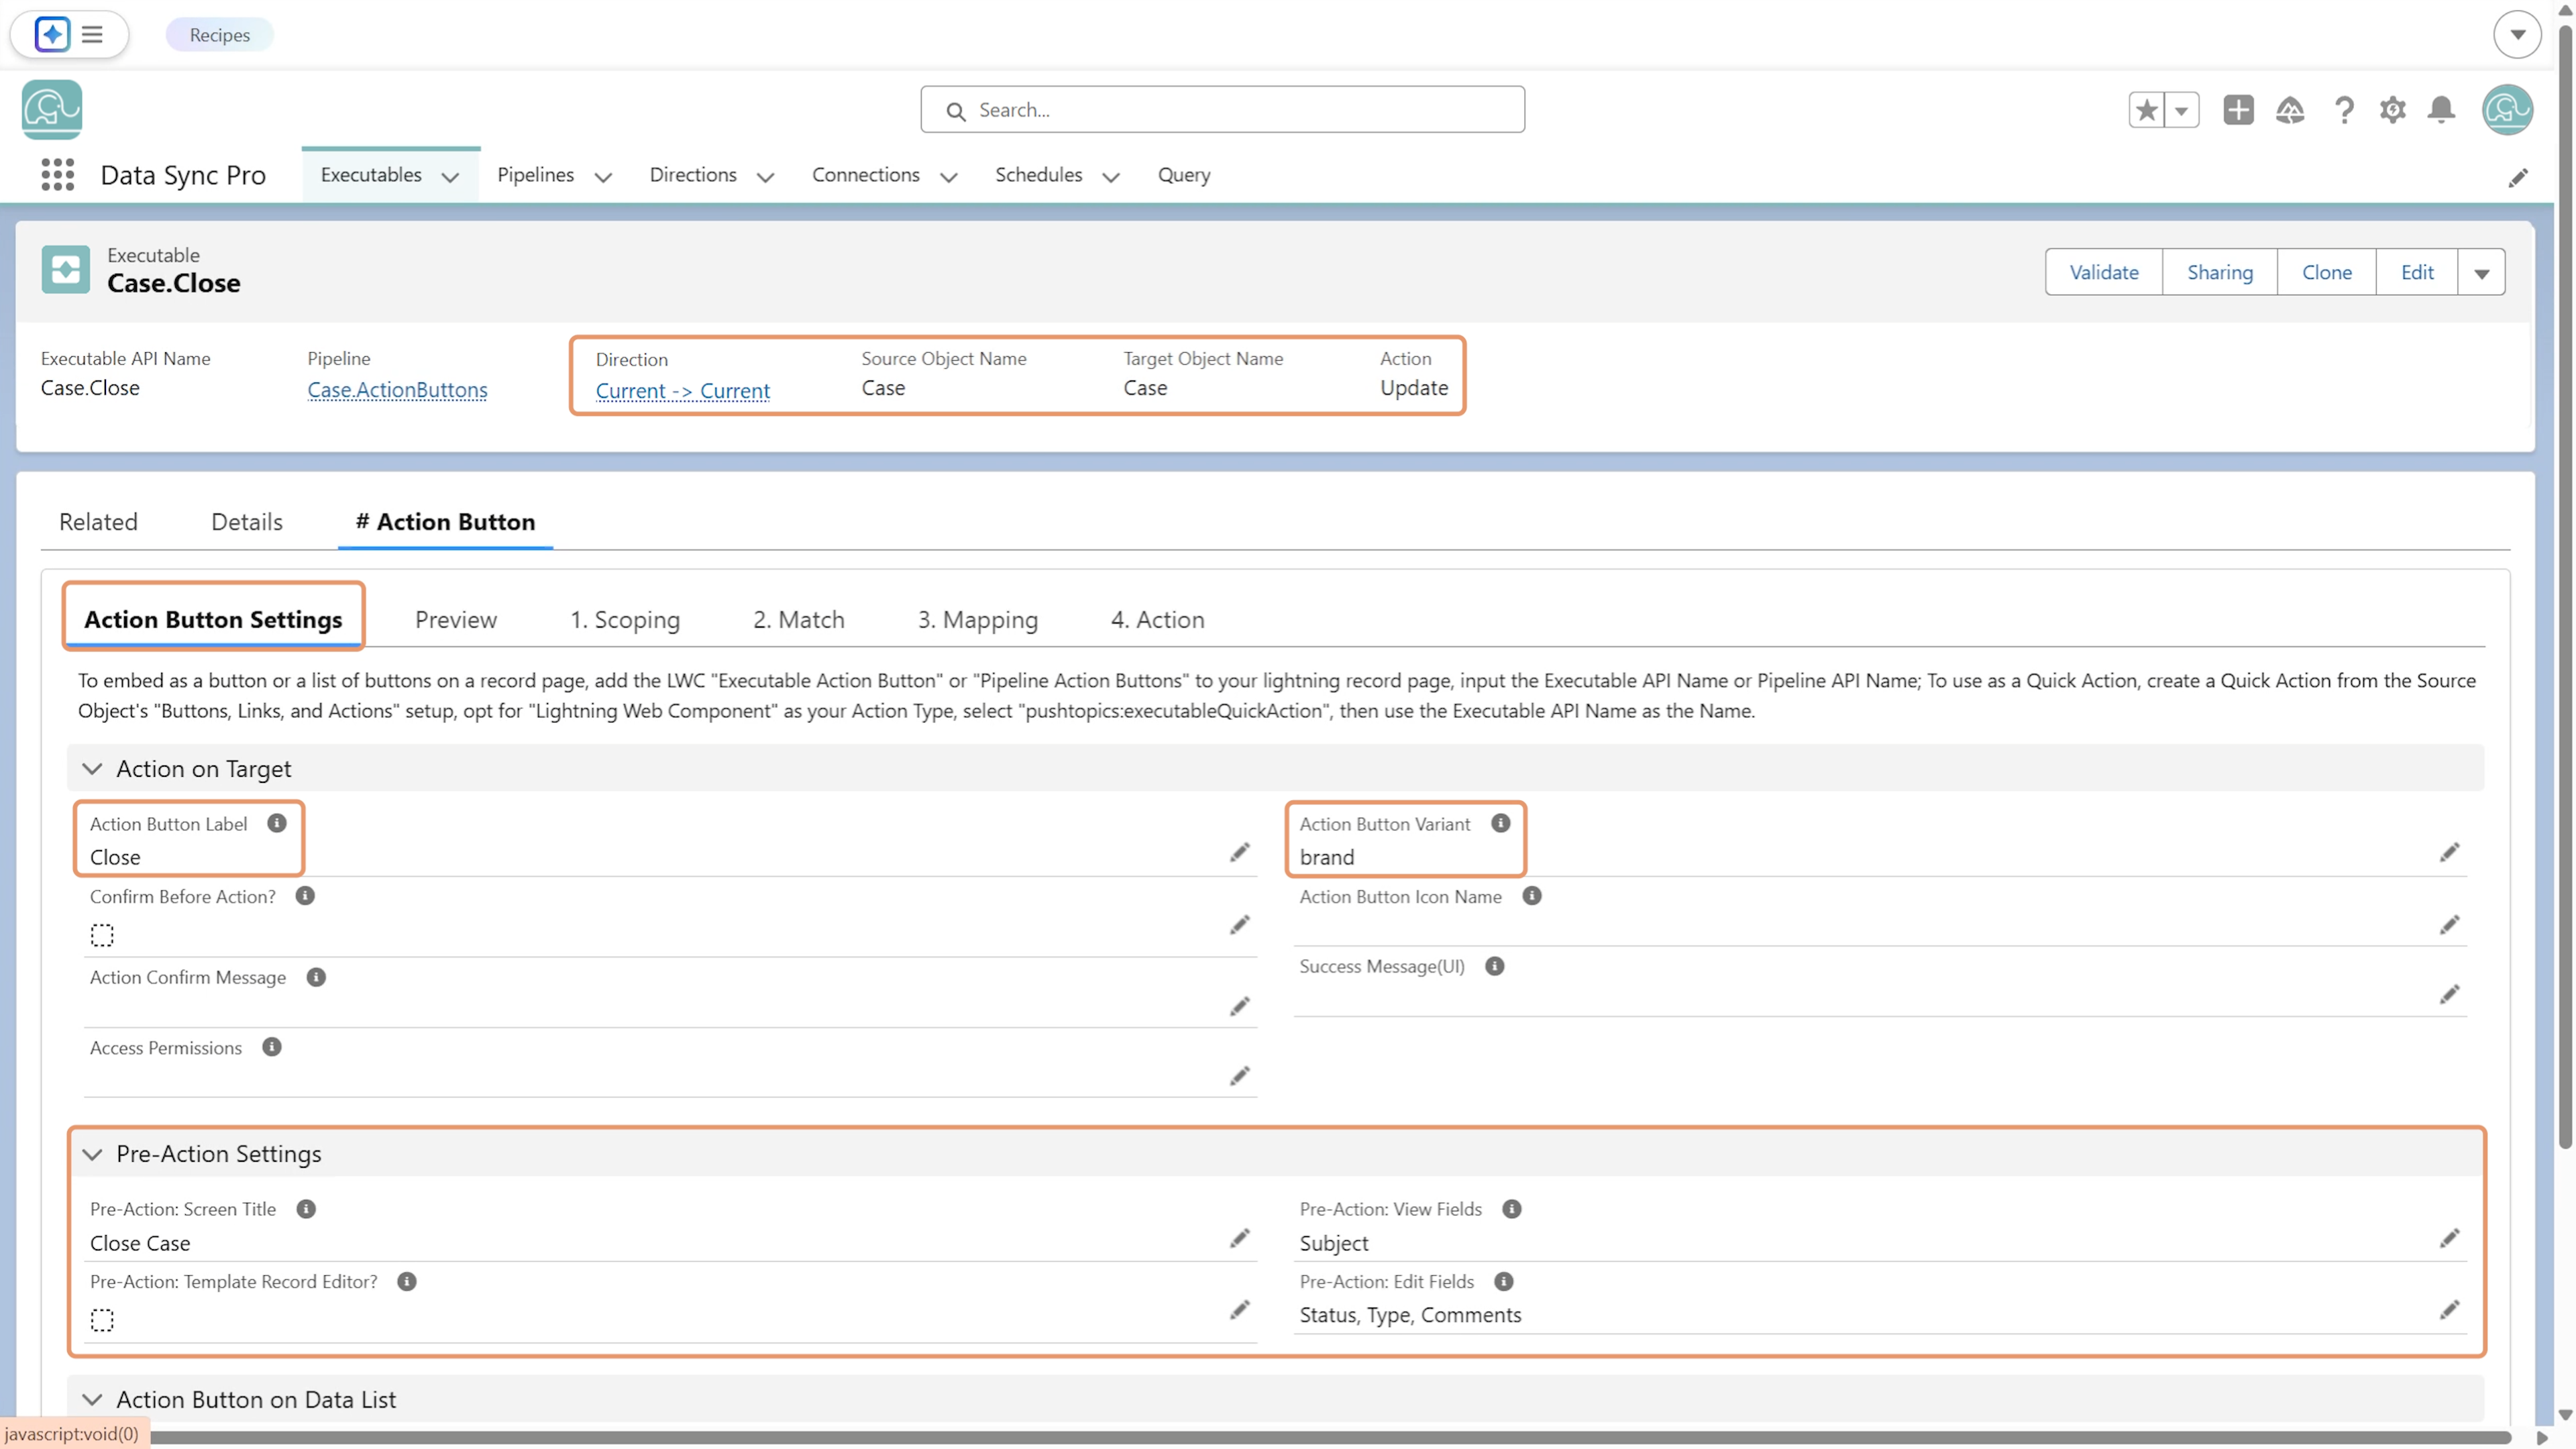Open the 2. Match sub-tab
The height and width of the screenshot is (1449, 2576).
coord(799,620)
